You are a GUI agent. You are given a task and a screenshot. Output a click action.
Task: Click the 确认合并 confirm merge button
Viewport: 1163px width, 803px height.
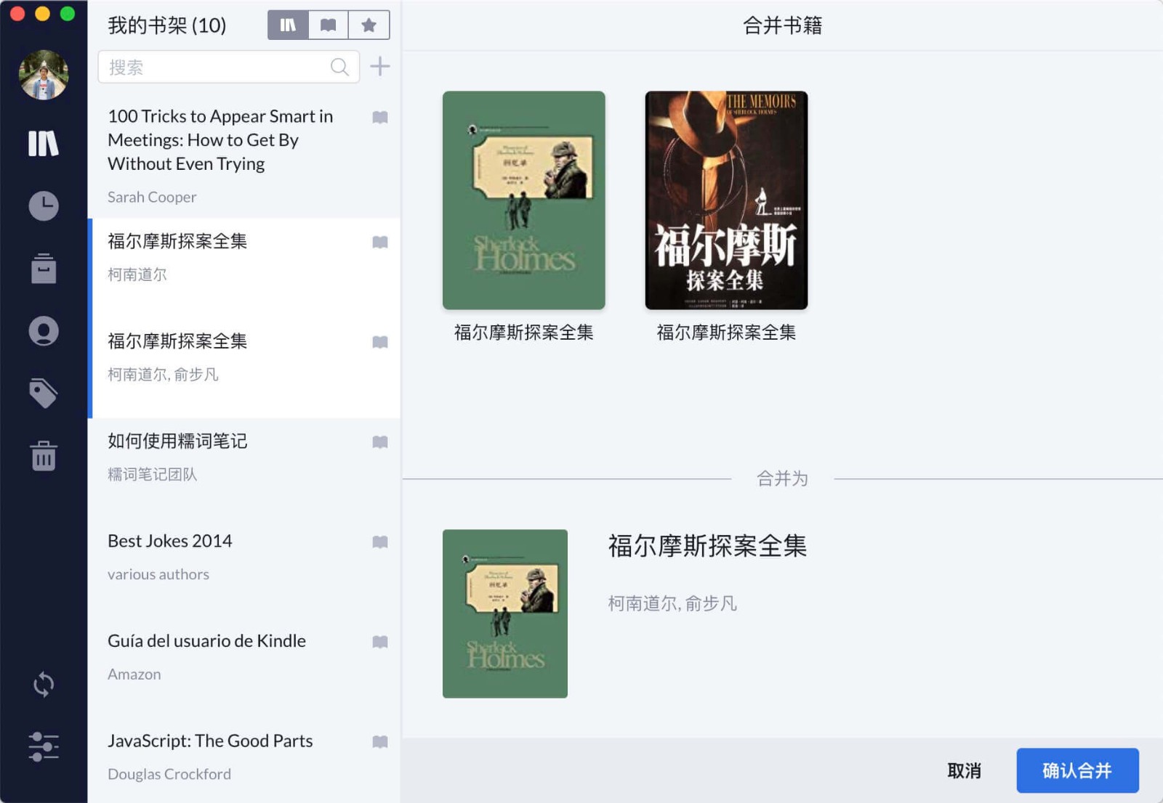point(1077,770)
